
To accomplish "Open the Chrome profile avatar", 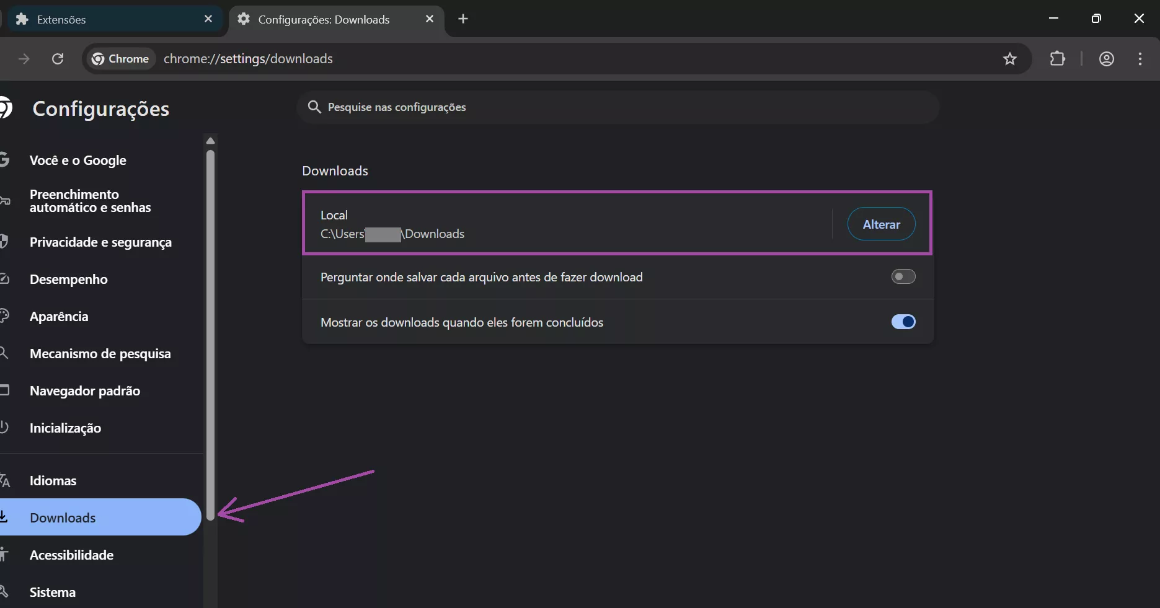I will point(1107,59).
